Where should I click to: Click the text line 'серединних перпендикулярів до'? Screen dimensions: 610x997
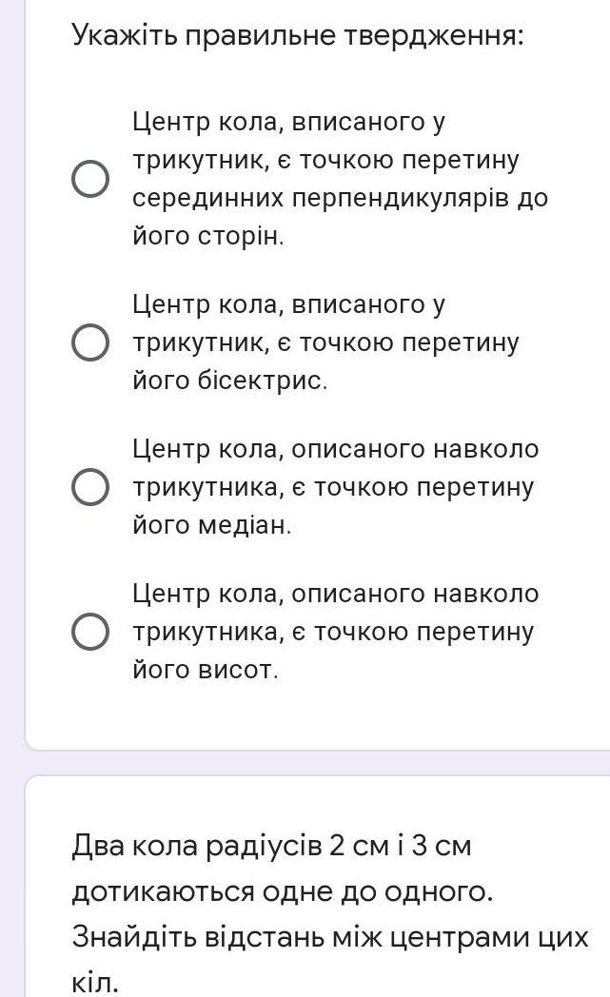pos(340,198)
